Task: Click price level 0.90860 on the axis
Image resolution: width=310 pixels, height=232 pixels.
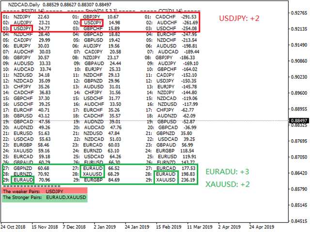Action: tap(299, 61)
